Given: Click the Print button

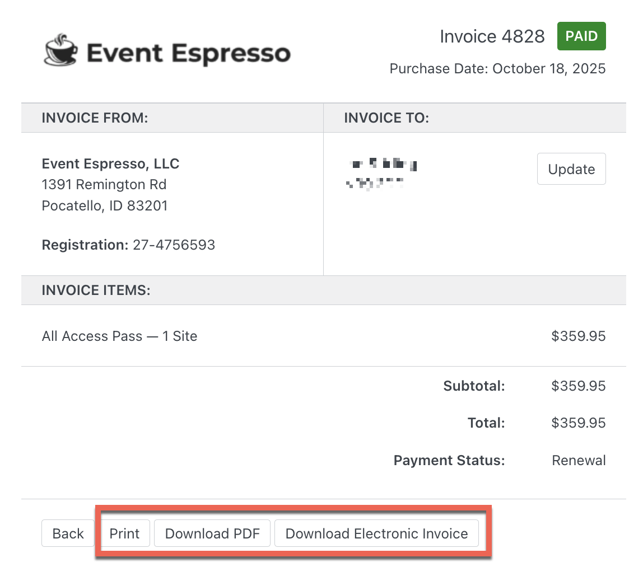Looking at the screenshot, I should pyautogui.click(x=125, y=533).
